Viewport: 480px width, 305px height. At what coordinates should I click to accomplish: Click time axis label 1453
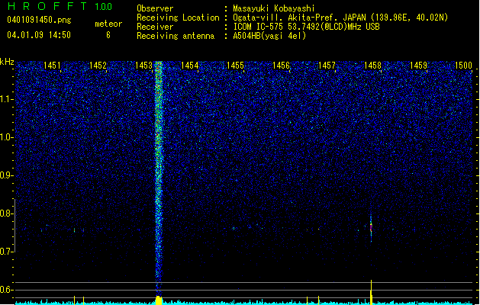pyautogui.click(x=143, y=65)
